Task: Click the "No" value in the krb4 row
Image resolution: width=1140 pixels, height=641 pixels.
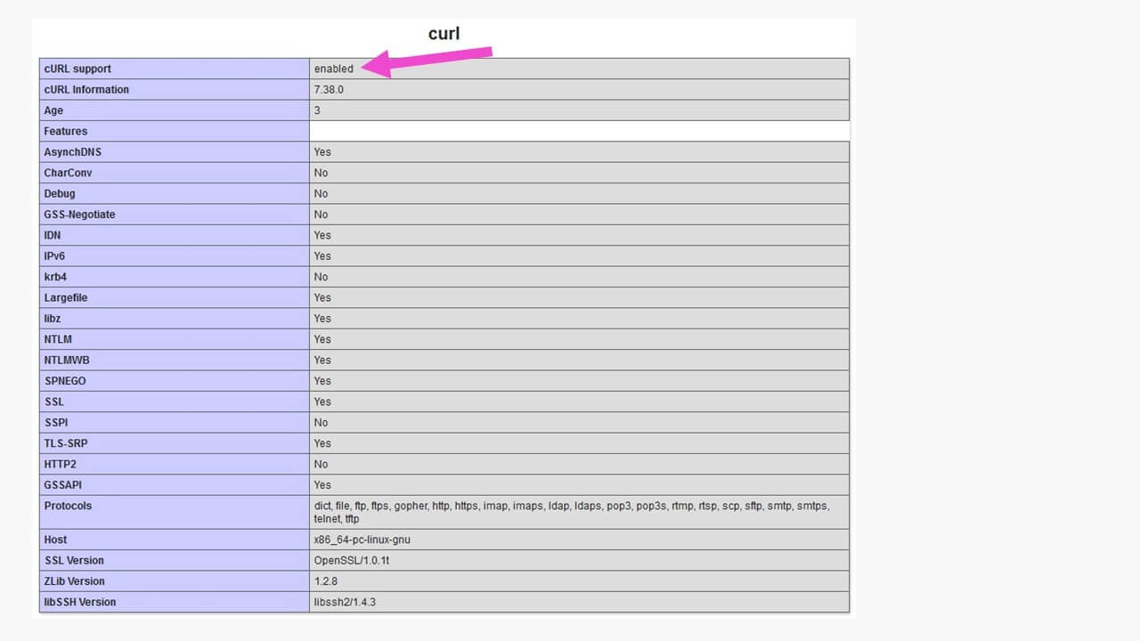Action: 321,277
